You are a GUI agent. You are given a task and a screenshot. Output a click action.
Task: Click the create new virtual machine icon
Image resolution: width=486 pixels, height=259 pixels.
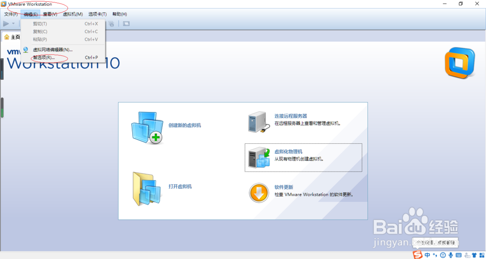coord(147,128)
